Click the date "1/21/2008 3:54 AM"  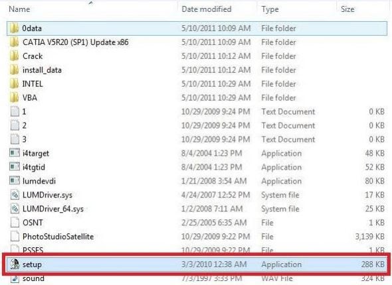pos(214,181)
